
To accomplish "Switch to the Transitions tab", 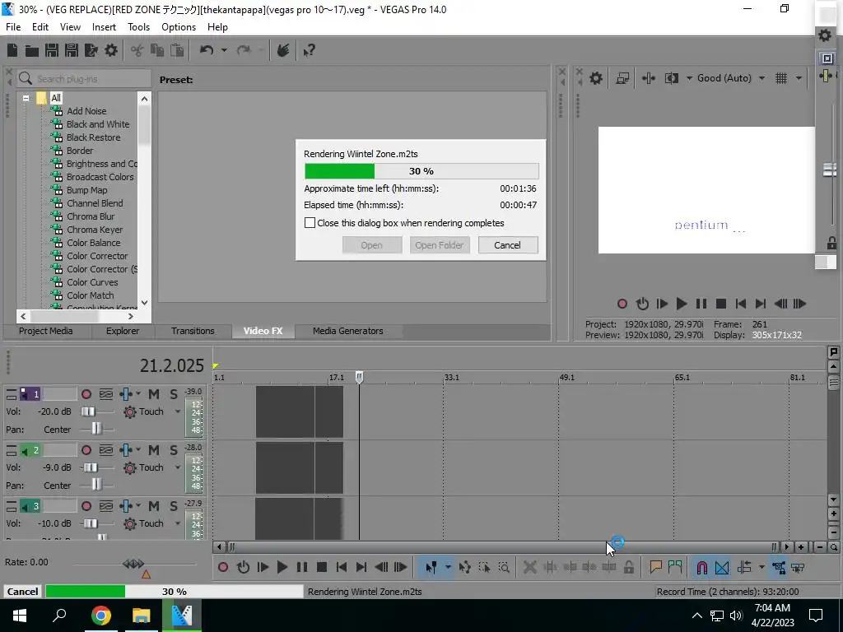I will [x=193, y=331].
